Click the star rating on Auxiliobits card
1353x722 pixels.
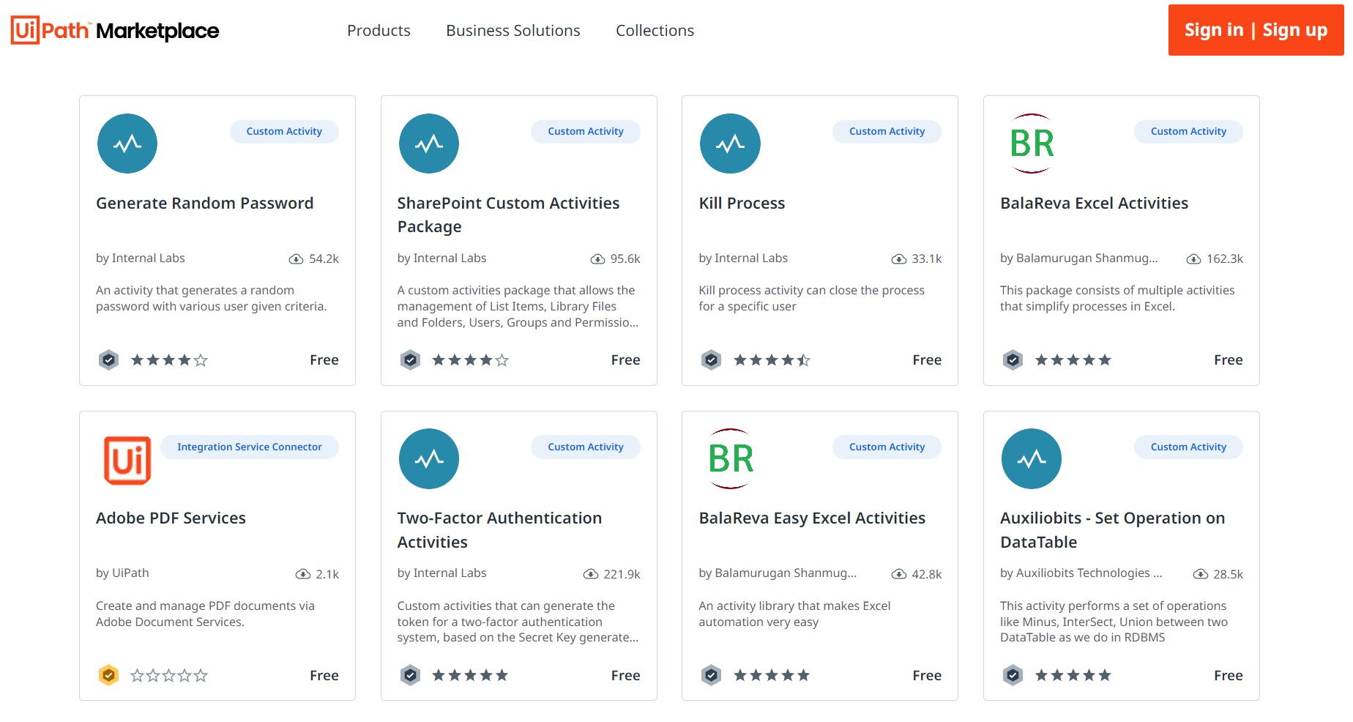(x=1073, y=676)
